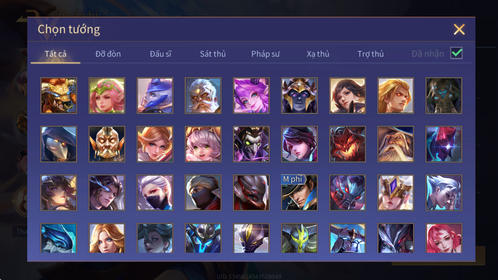Select the orange lion beast hero portrait
Screen dimensions: 498x280
click(x=59, y=96)
